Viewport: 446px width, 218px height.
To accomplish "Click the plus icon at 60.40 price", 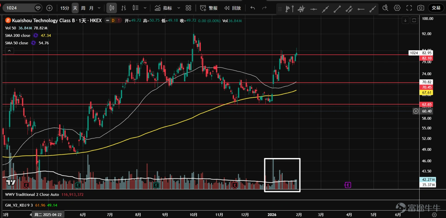I will [416, 111].
